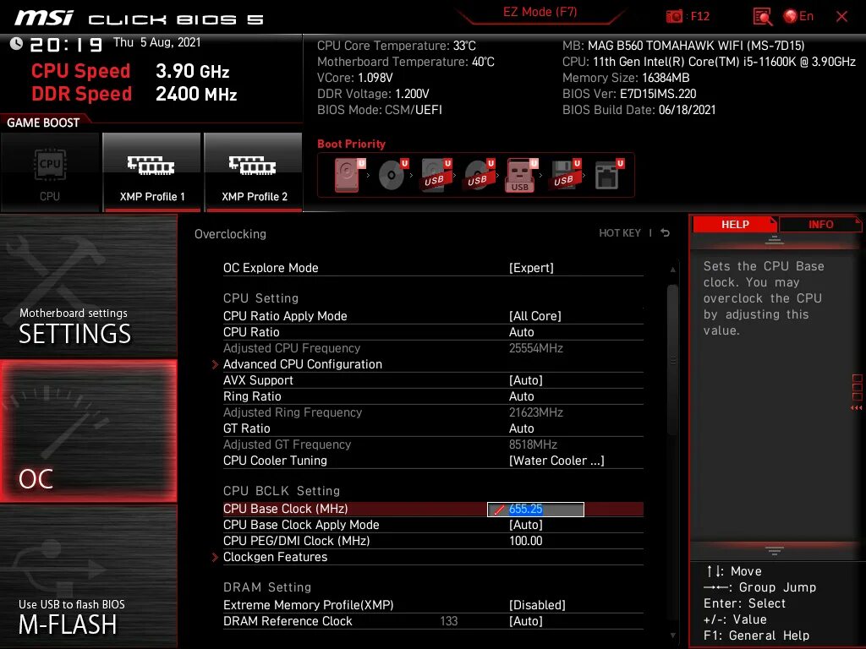
Task: Click the help panel bottom collapse handle
Action: pyautogui.click(x=775, y=551)
